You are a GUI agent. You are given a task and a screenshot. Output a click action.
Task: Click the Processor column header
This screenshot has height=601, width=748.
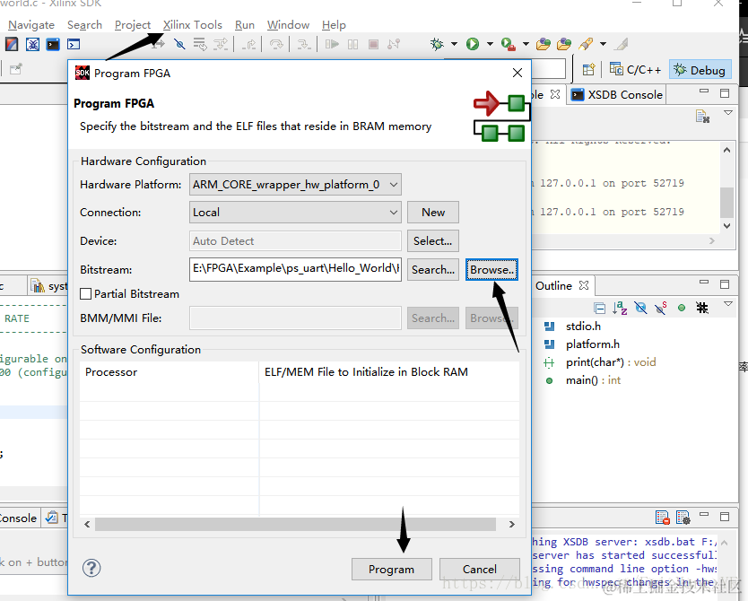tap(170, 372)
